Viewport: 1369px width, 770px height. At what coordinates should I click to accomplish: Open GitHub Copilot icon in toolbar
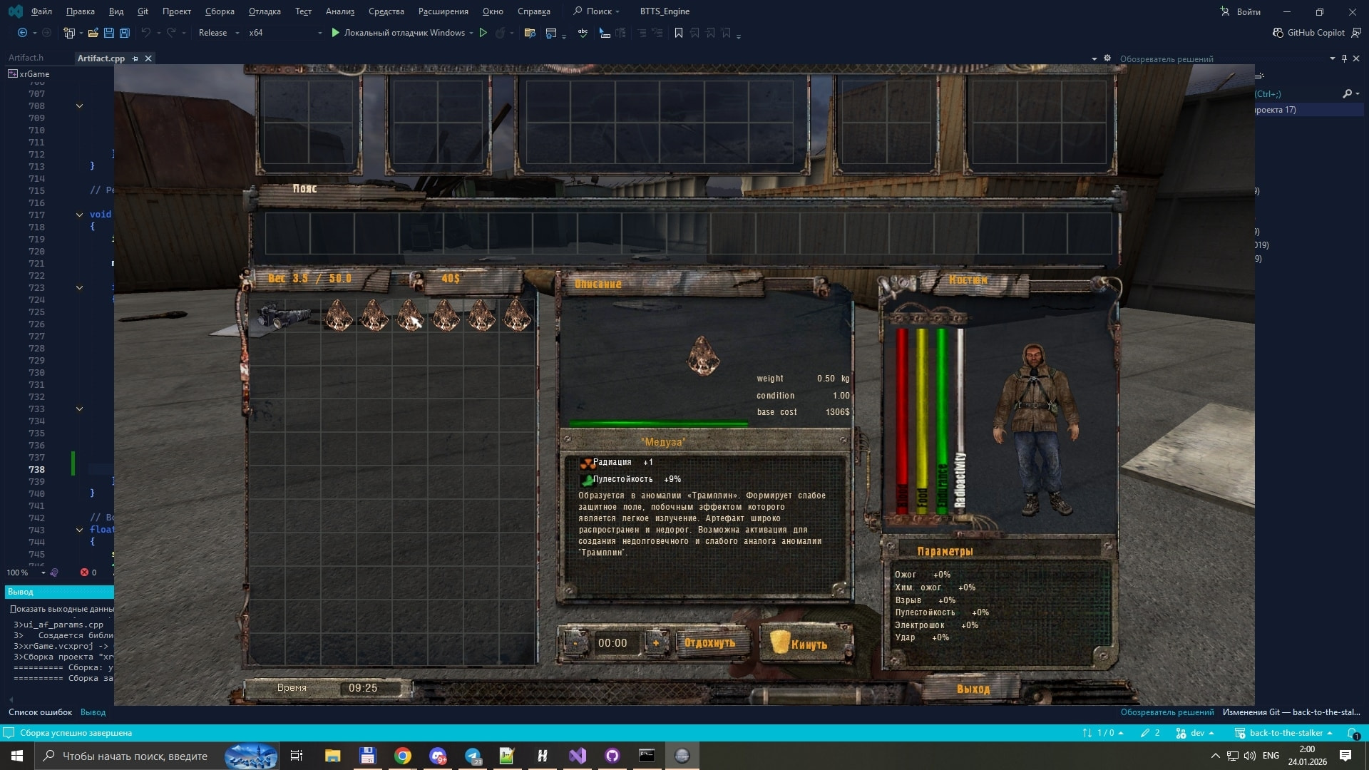(x=1278, y=33)
